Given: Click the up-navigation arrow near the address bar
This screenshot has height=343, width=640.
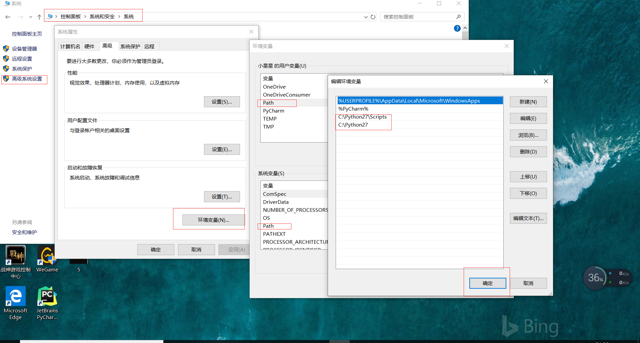Looking at the screenshot, I should pyautogui.click(x=39, y=17).
